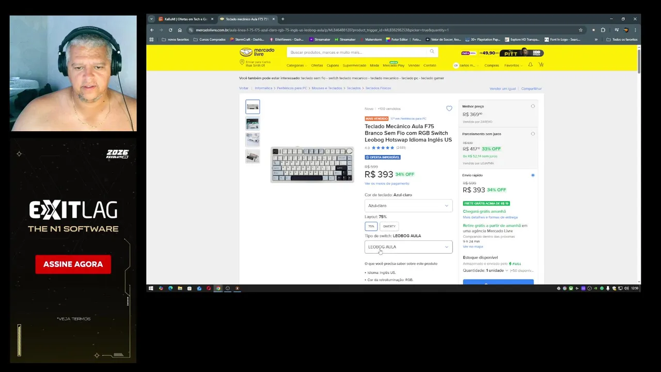Open EliteViewers bookmark
661x372 pixels.
pos(287,39)
